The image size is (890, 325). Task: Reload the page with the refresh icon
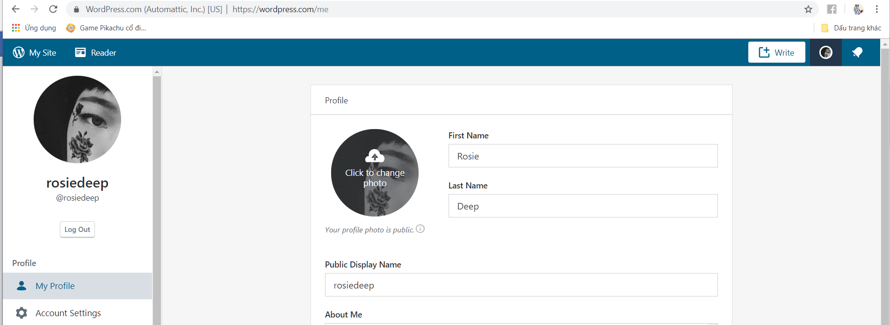(53, 9)
